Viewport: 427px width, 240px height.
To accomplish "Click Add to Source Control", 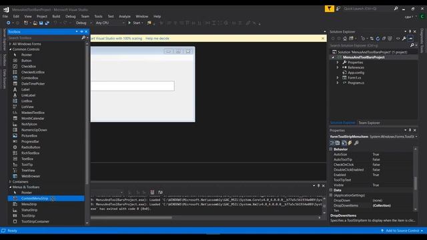I will 402,231.
